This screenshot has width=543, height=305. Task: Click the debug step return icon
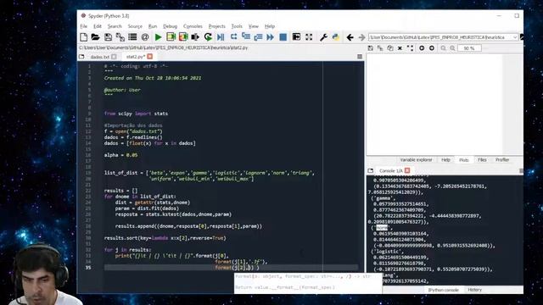tap(258, 37)
